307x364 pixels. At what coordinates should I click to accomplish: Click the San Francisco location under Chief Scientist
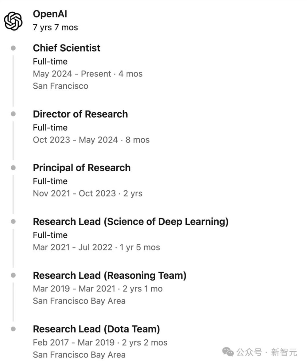click(60, 86)
